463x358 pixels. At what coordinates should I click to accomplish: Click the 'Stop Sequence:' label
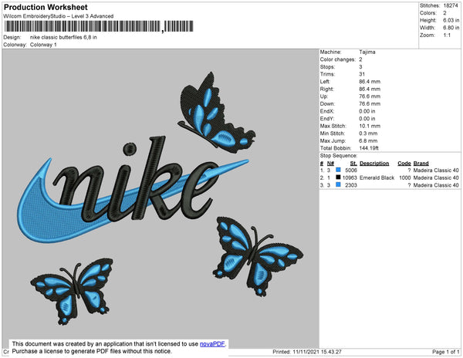[x=339, y=156]
